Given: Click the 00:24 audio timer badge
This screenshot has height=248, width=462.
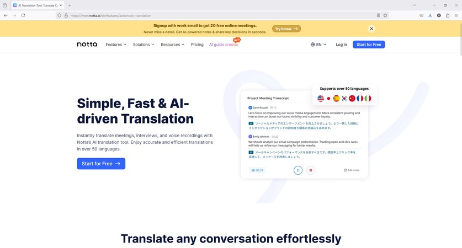Looking at the screenshot, I should tap(257, 170).
